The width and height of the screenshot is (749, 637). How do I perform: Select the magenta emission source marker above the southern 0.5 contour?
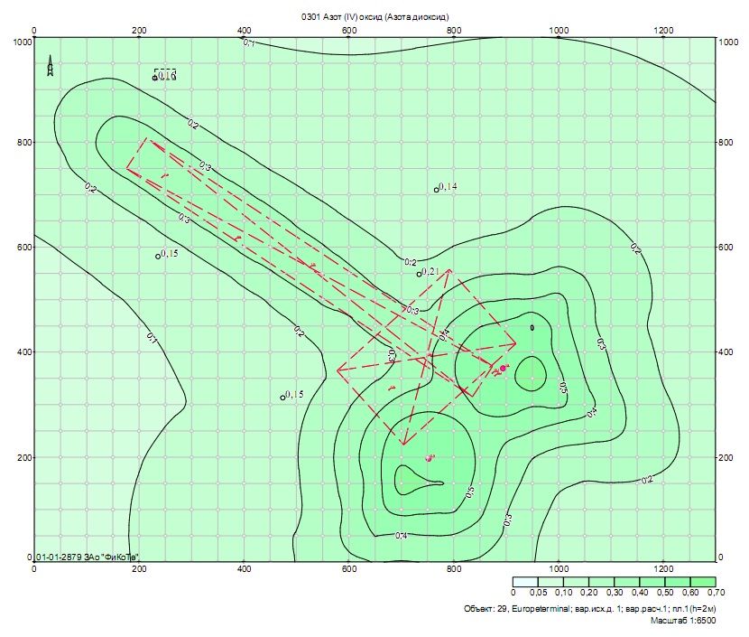430,458
